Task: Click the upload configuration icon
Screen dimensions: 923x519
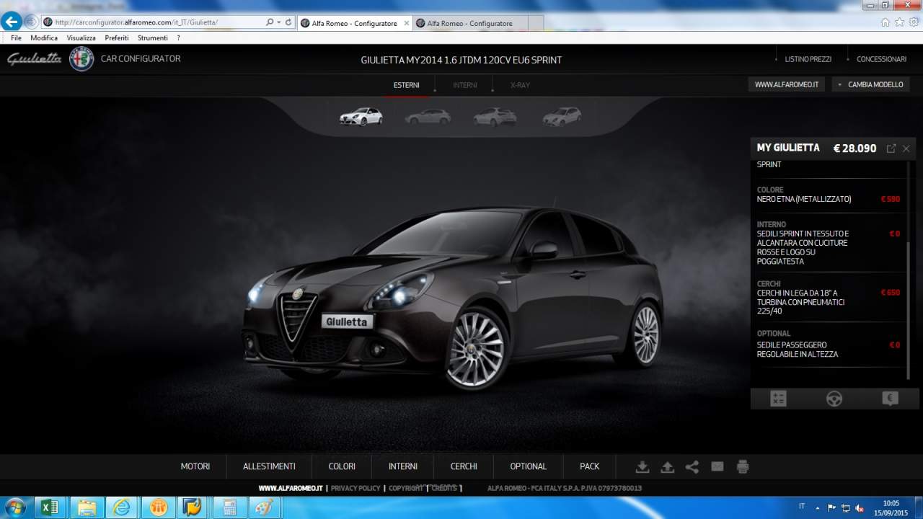Action: tap(667, 466)
